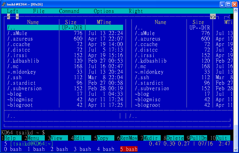The height and width of the screenshot is (153, 239).
Task: Open the Options menu
Action: click(104, 11)
